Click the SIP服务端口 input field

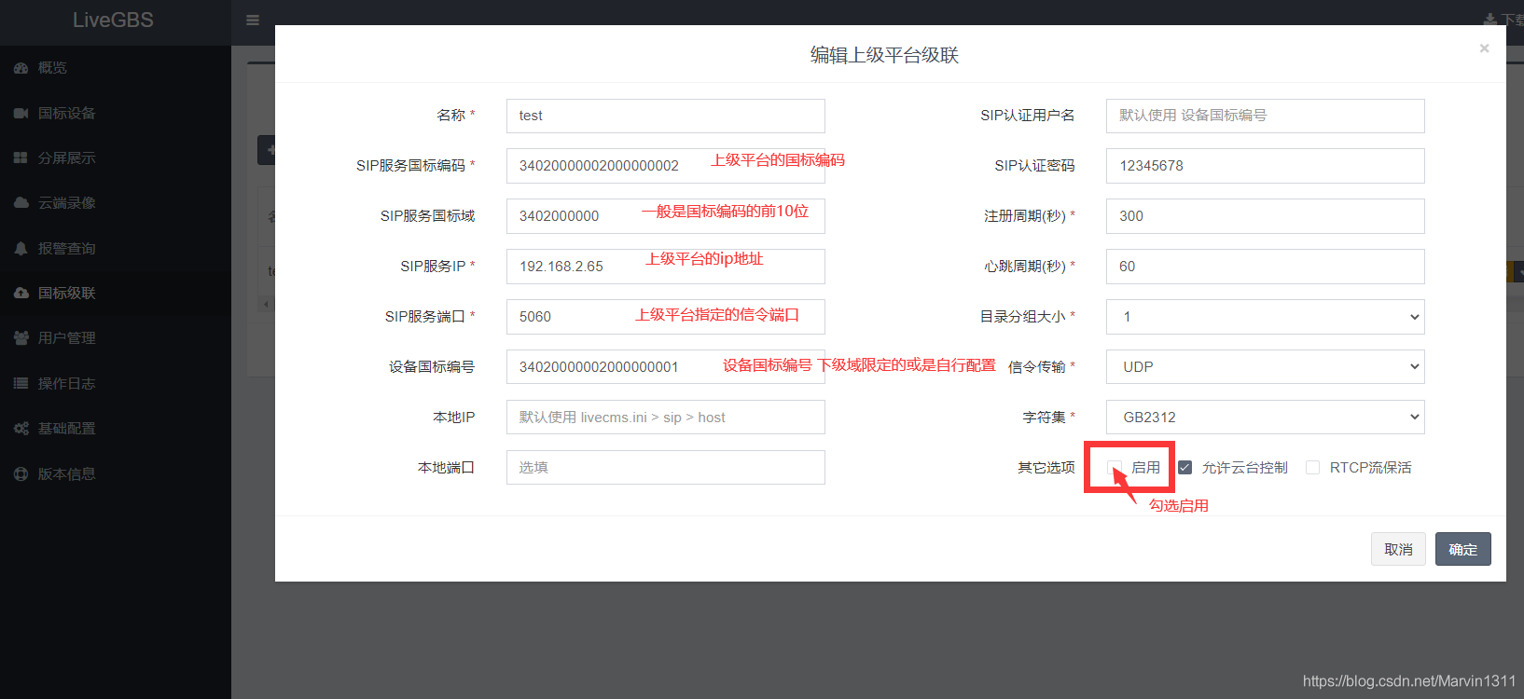(666, 317)
